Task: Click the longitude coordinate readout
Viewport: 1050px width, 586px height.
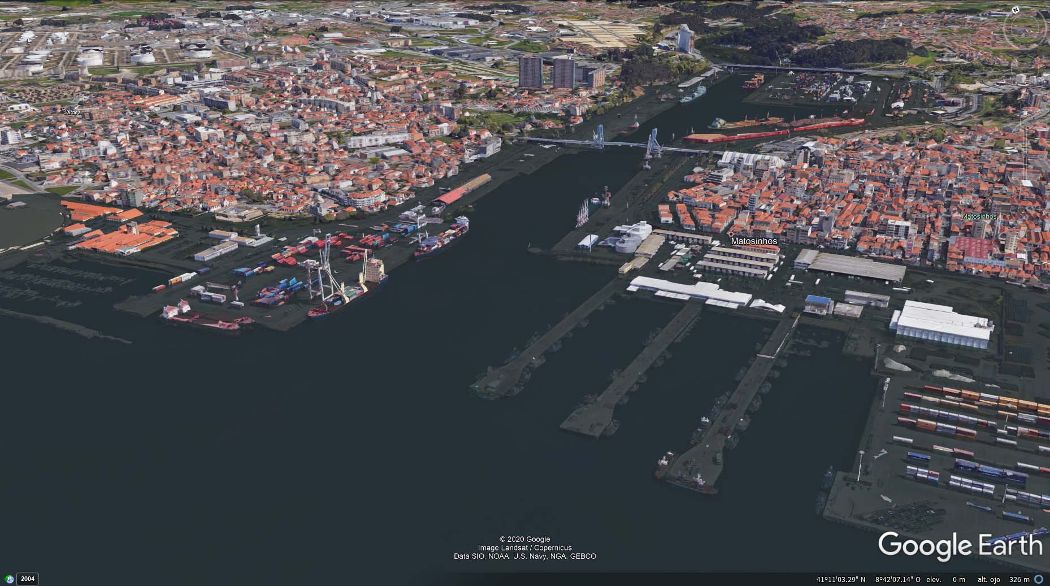Action: 898,579
